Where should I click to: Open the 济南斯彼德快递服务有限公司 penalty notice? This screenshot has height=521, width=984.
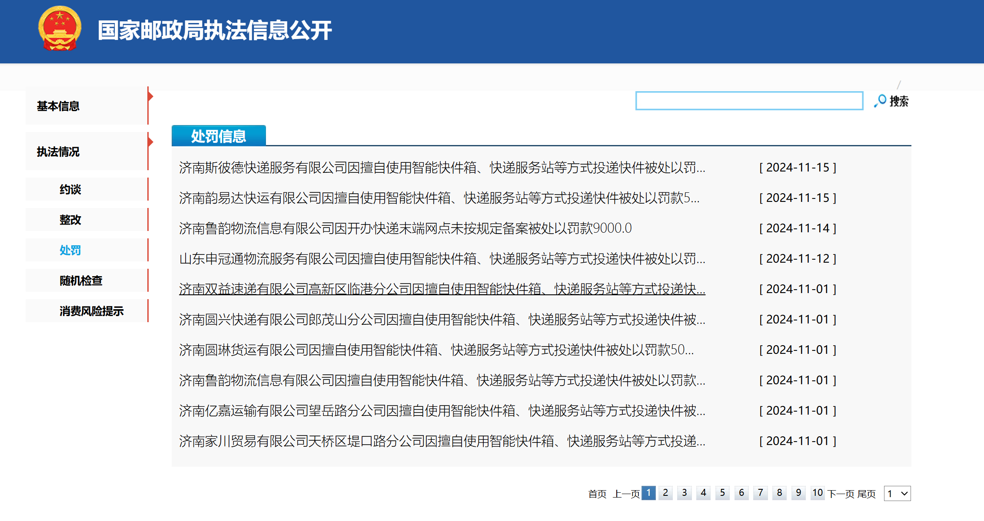(x=442, y=168)
